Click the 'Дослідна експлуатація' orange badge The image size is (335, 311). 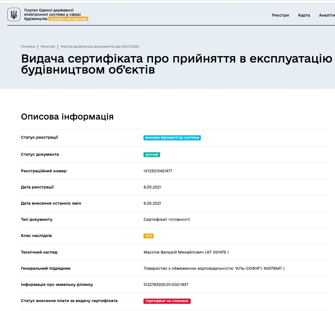(68, 19)
